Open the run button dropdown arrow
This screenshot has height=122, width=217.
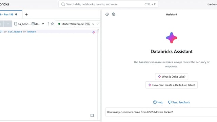click(x=8, y=24)
